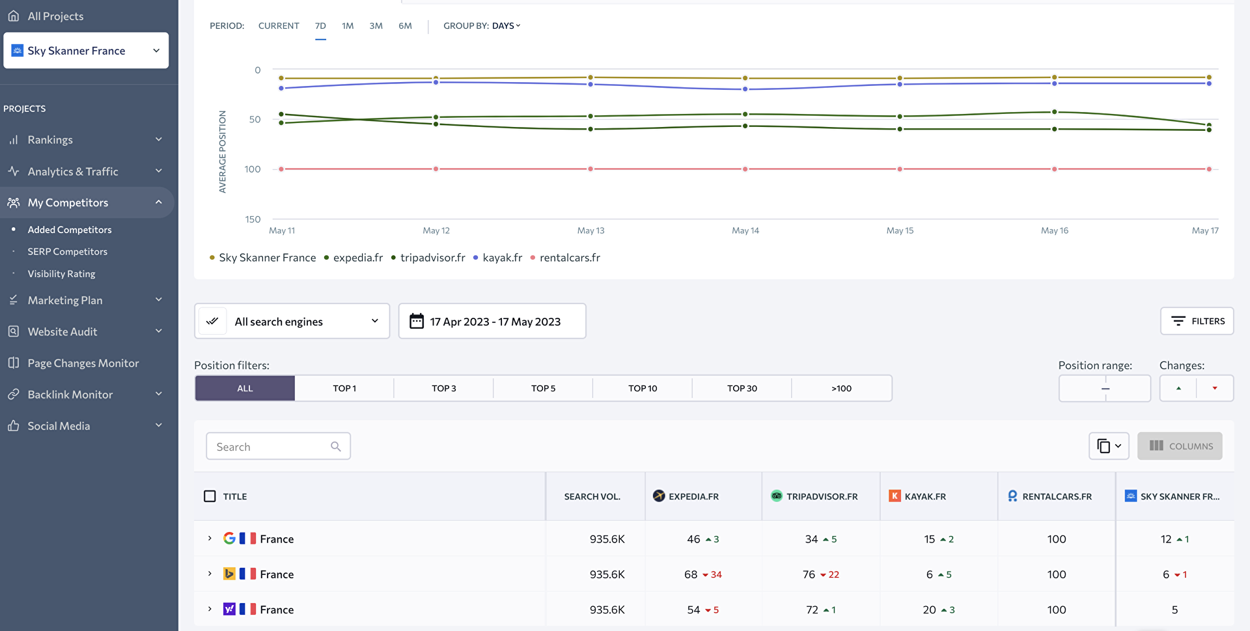Click the calendar icon in date range
1250x631 pixels.
[x=417, y=321]
